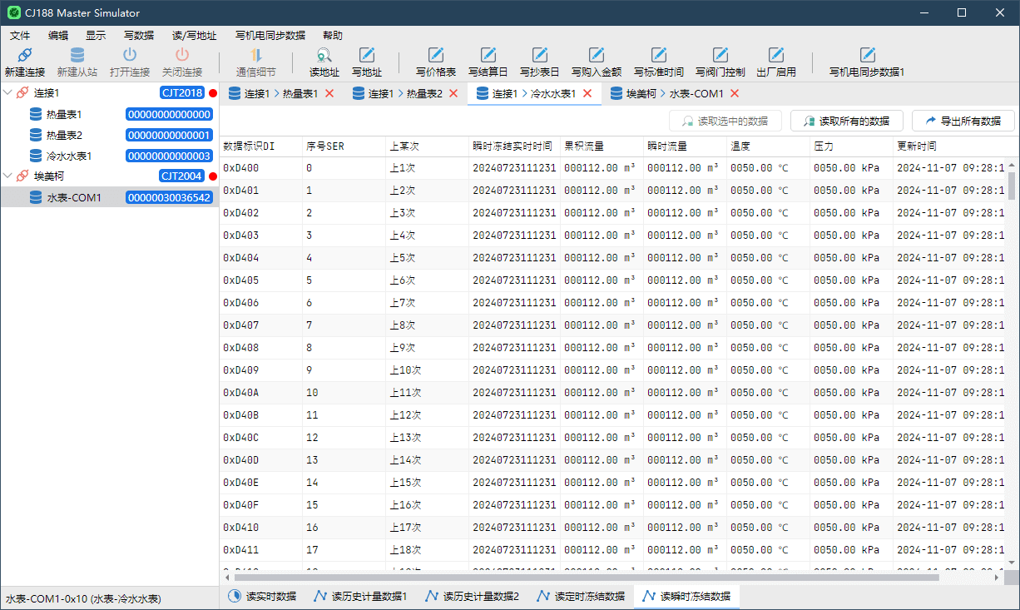Select the 上12次 table cell
The height and width of the screenshot is (610, 1020).
[x=428, y=414]
